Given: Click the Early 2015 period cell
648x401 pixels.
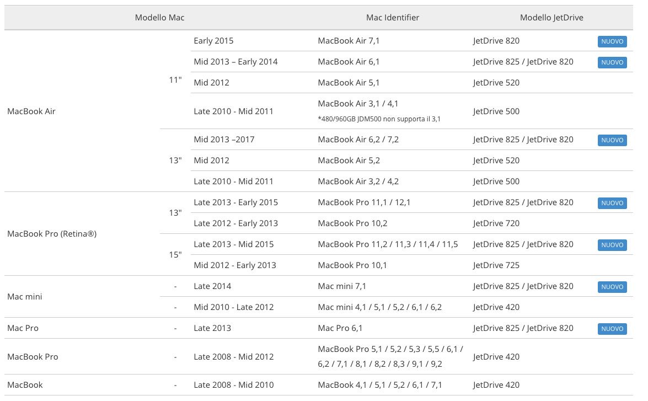Looking at the screenshot, I should pos(213,41).
